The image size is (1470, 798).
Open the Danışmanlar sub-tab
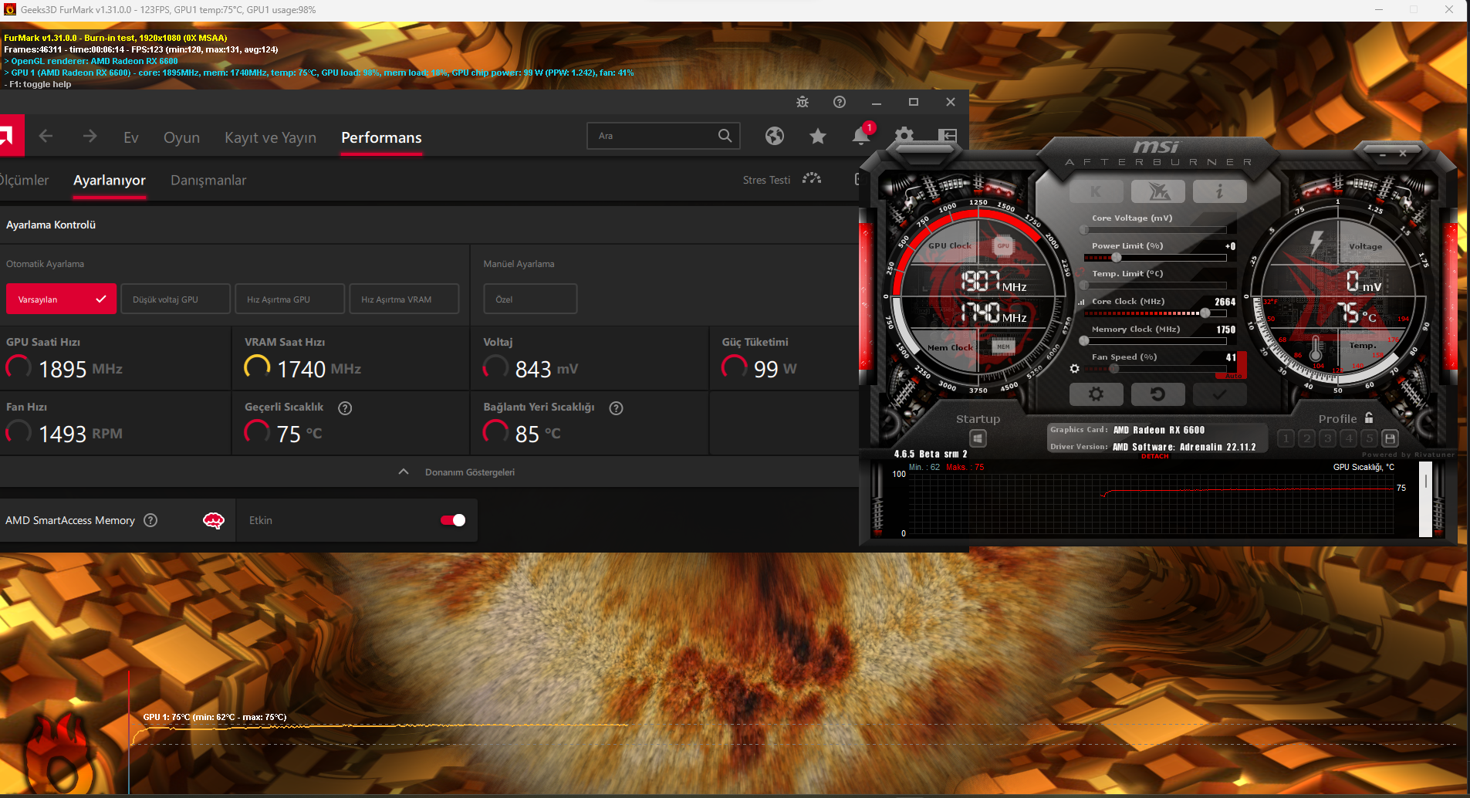tap(208, 180)
